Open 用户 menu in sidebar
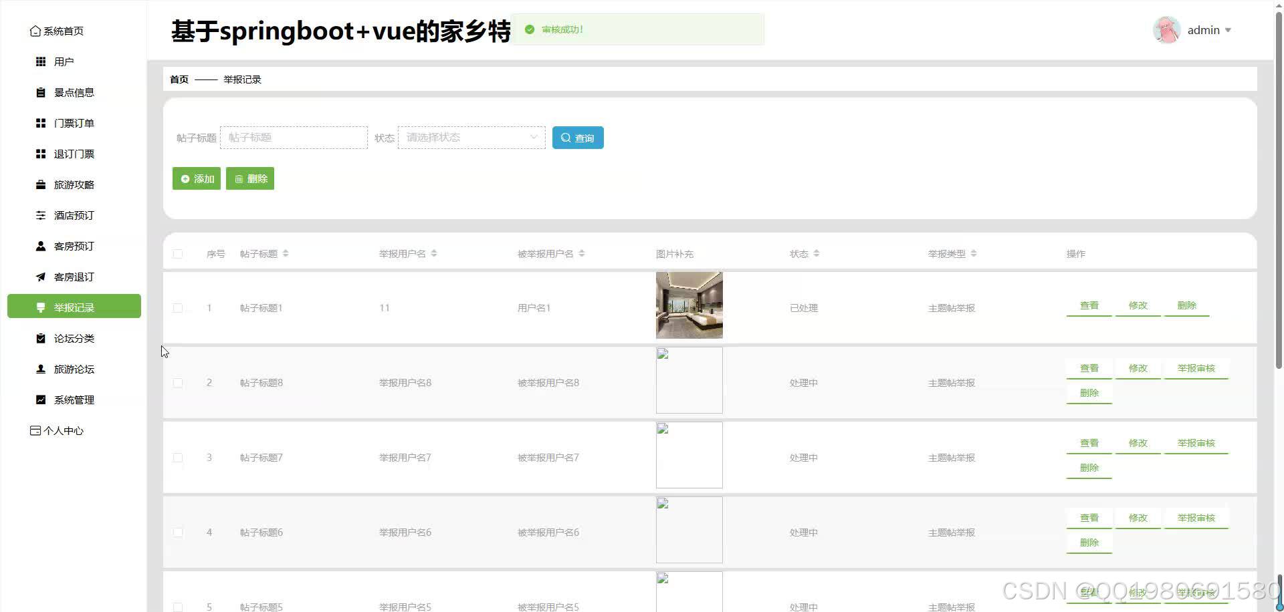Screen dimensions: 1284x612 pyautogui.click(x=74, y=61)
